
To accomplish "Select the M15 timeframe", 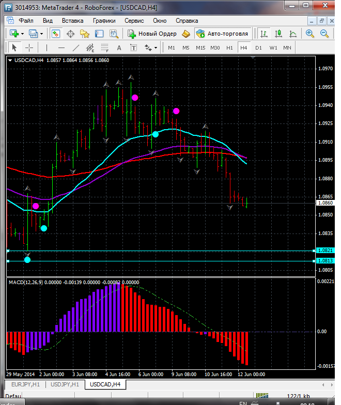I will tap(200, 48).
